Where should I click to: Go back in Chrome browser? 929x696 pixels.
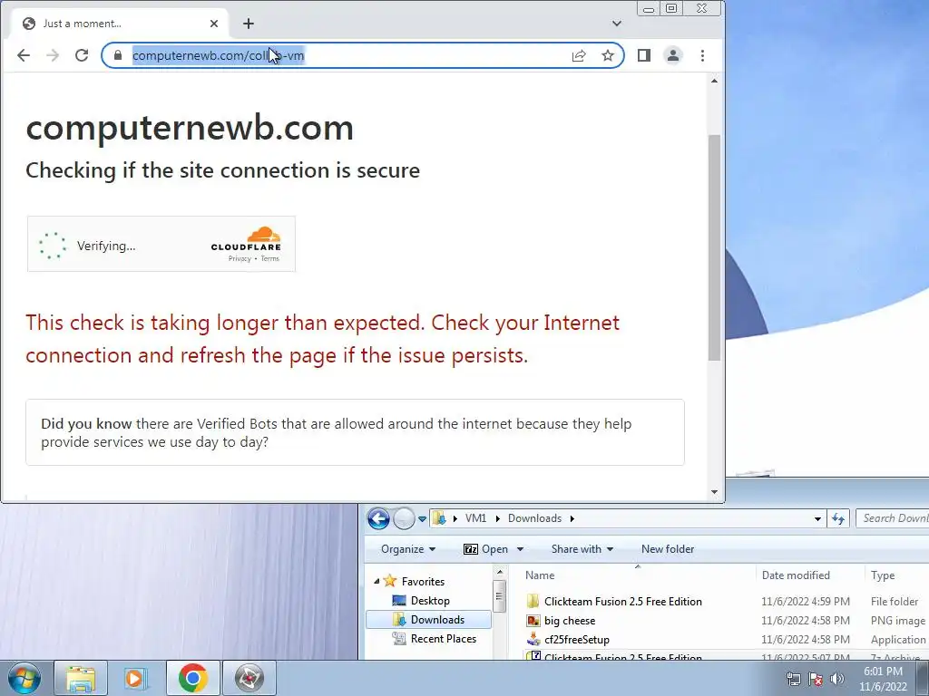[x=24, y=55]
